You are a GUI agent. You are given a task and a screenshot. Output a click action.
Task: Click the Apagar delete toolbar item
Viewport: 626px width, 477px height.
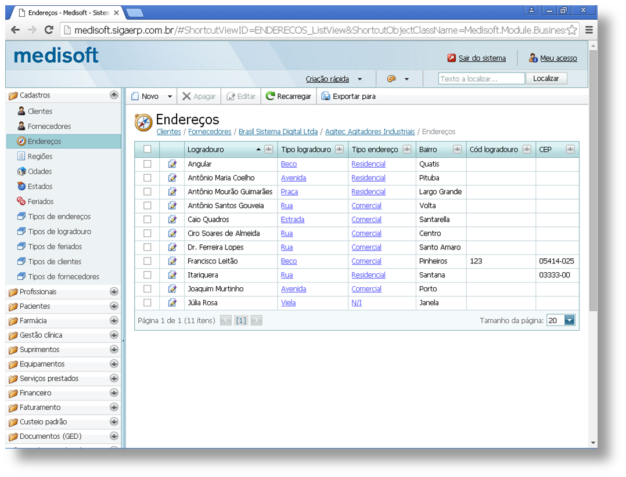[x=199, y=96]
